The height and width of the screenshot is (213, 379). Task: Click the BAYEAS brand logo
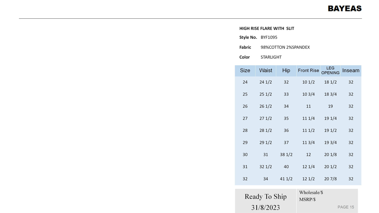tap(345, 9)
